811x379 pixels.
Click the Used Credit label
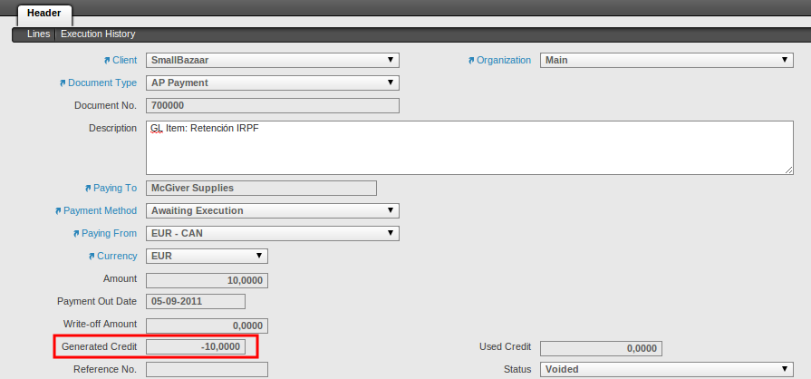[x=505, y=347]
